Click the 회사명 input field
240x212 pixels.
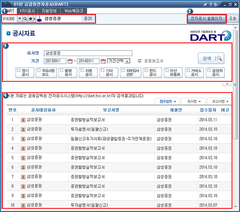coord(88,53)
